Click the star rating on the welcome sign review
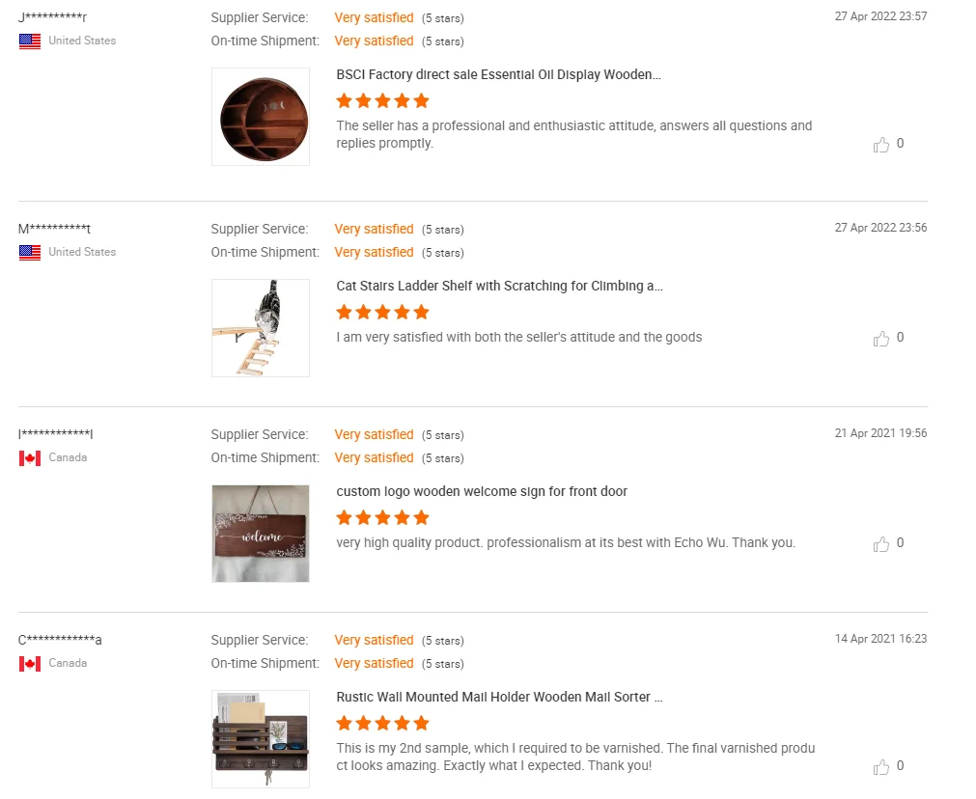976x799 pixels. tap(382, 517)
